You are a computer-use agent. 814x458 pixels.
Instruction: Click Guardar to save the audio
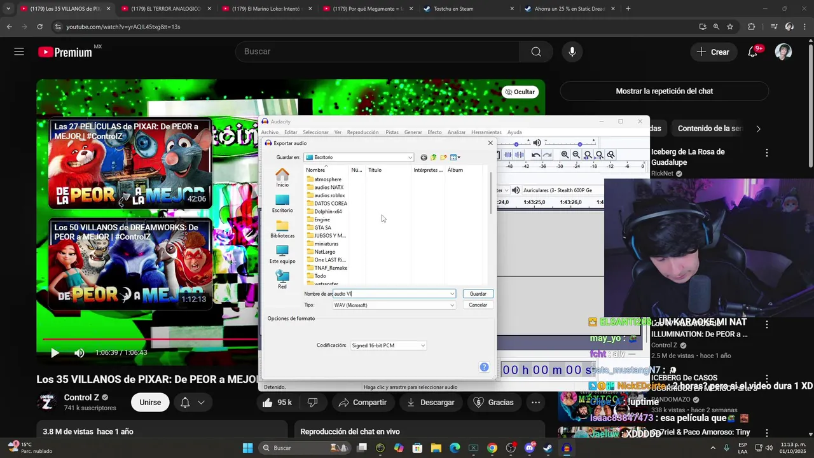coord(478,294)
